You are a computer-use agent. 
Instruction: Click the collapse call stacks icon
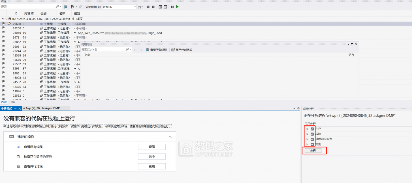tap(153, 6)
